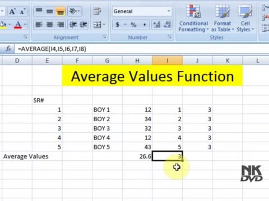This screenshot has height=201, width=269.
Task: Open the Conditional Formatting menu
Action: pos(193,18)
